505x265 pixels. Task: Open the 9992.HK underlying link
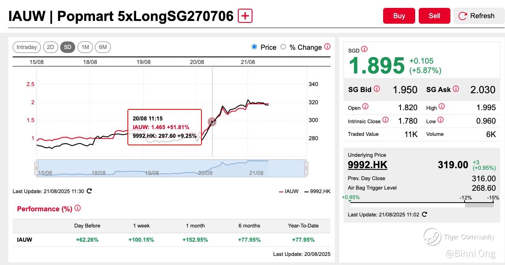point(368,165)
